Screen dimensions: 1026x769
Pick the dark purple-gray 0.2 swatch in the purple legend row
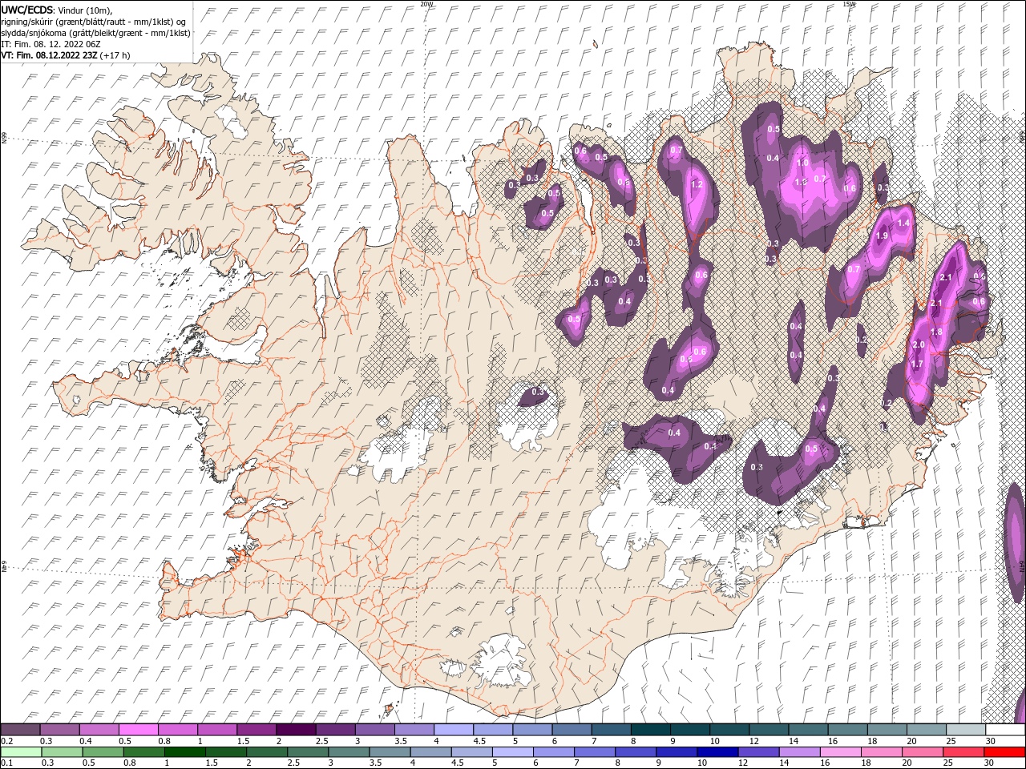pos(20,730)
